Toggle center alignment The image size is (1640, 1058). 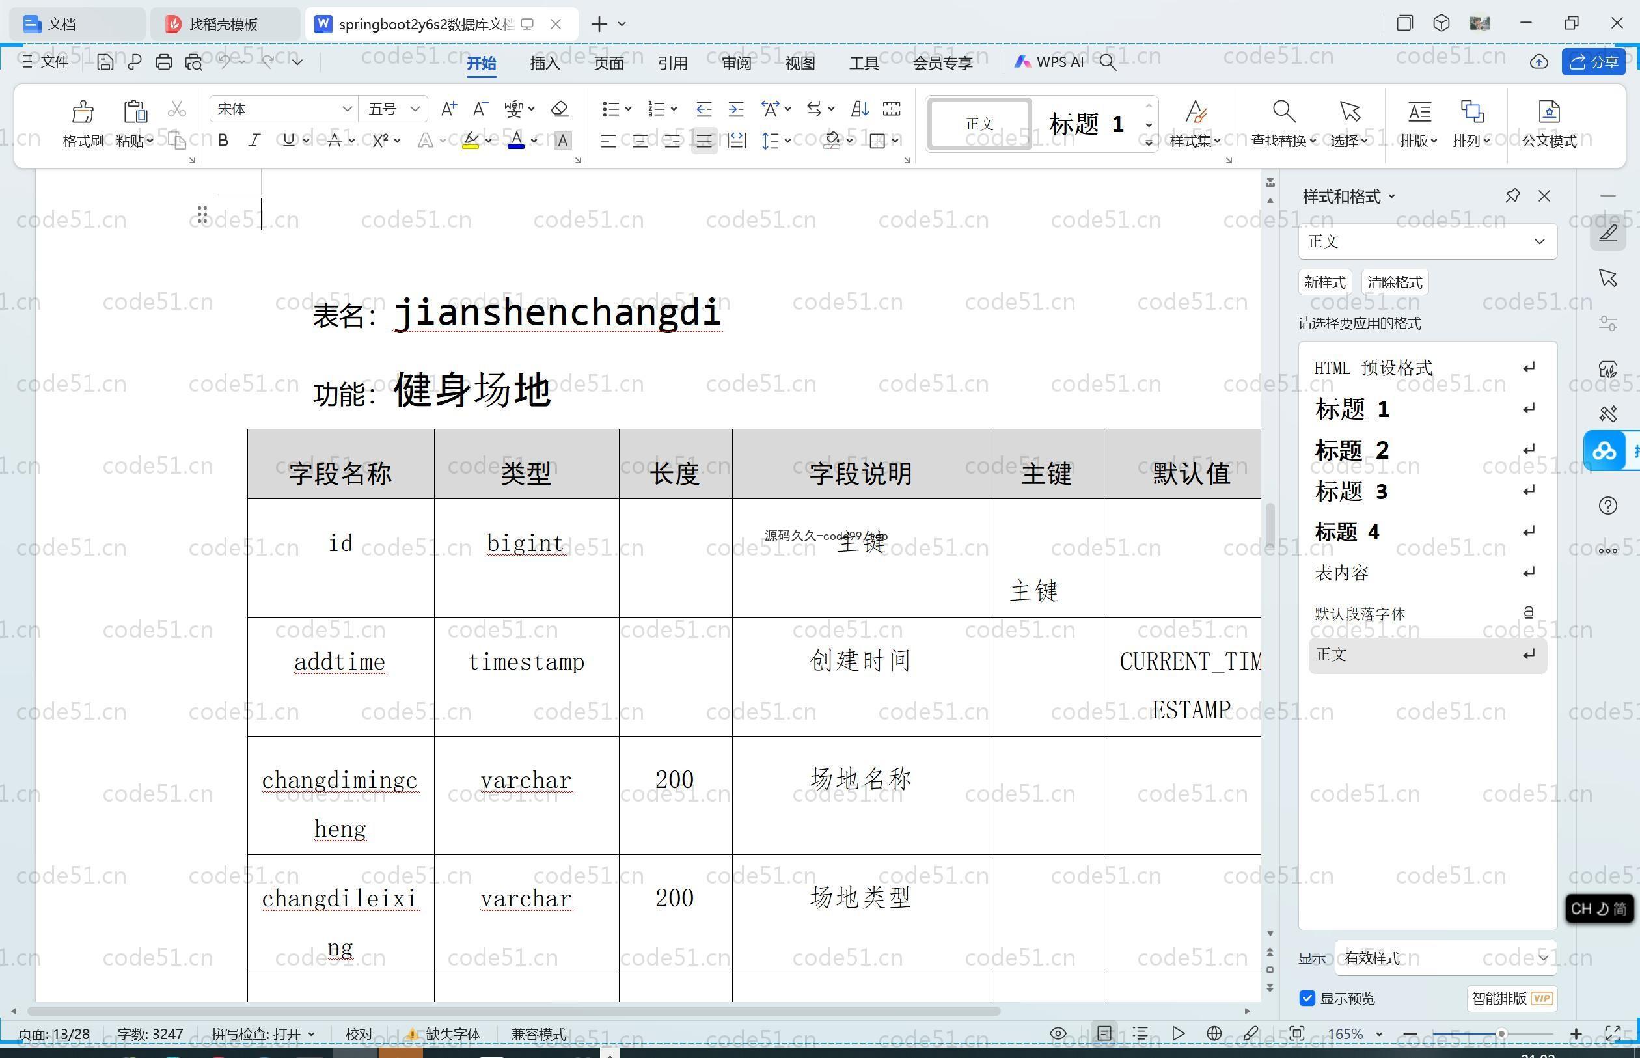[x=640, y=141]
